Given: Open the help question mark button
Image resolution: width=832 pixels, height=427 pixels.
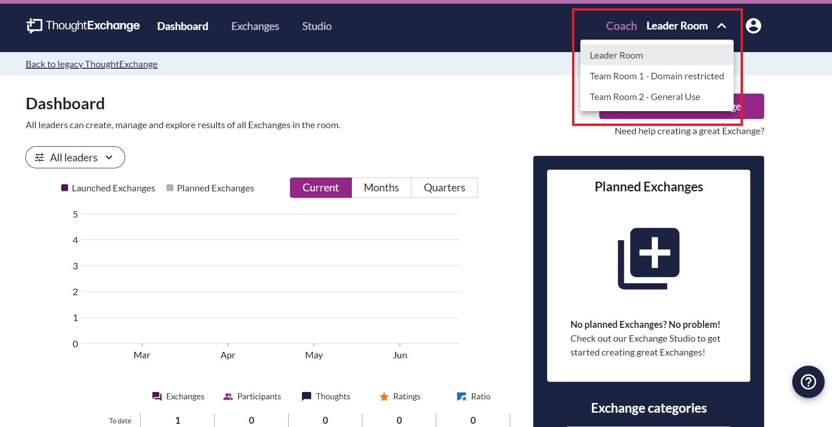Looking at the screenshot, I should point(808,382).
